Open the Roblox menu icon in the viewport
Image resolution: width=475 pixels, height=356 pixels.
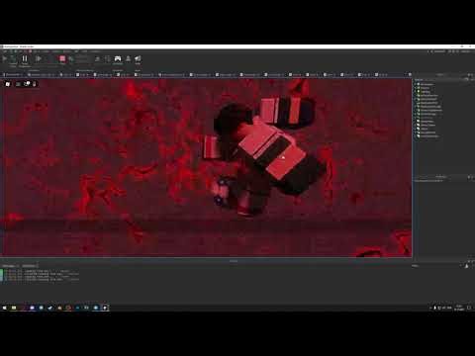(8, 84)
